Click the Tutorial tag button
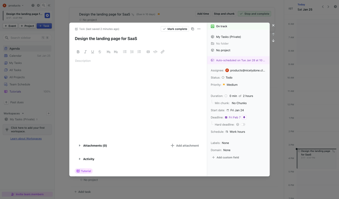339x199 pixels. [83, 171]
